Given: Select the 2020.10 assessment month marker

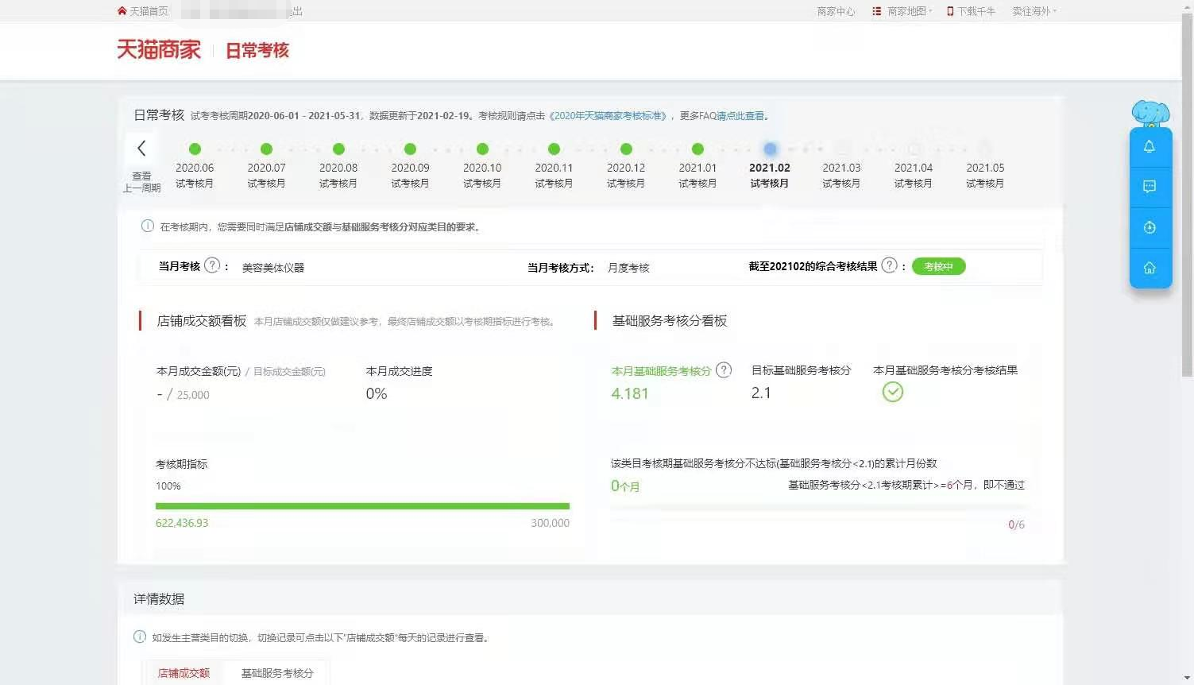Looking at the screenshot, I should click(482, 149).
